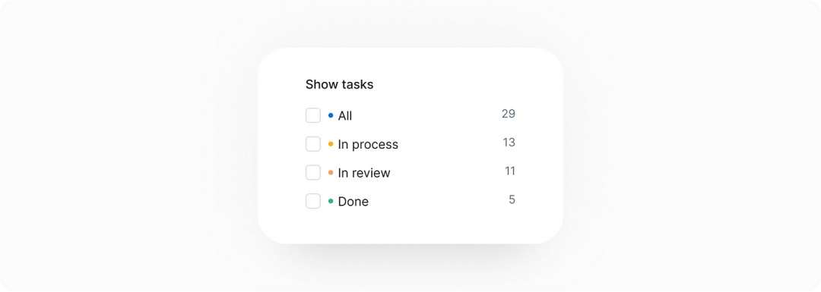Pick the Done label text
This screenshot has width=821, height=292.
point(353,202)
